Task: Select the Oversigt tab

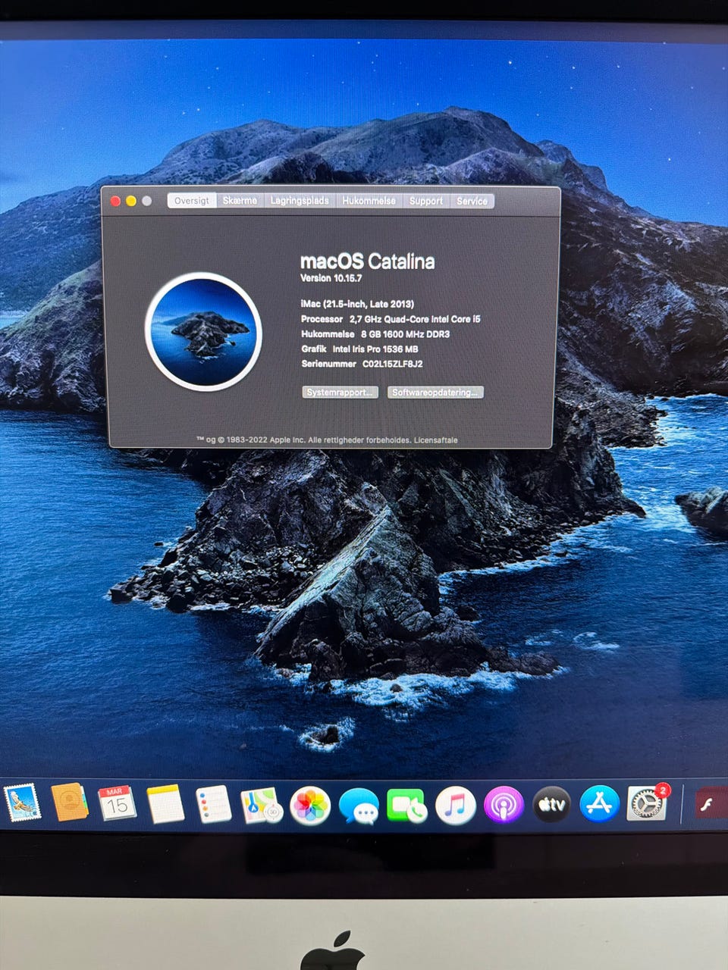Action: click(192, 201)
